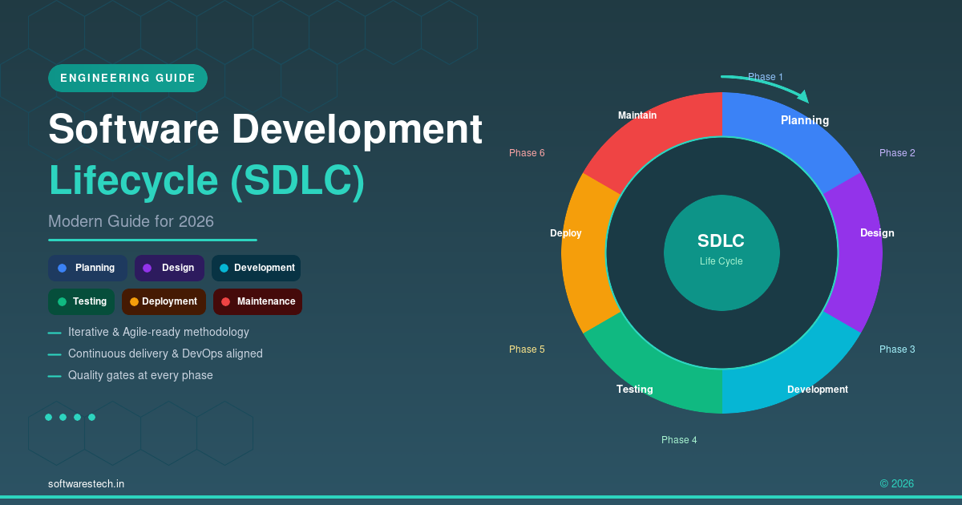962x505 pixels.
Task: Click the cyan Development wheel segment
Action: click(791, 373)
